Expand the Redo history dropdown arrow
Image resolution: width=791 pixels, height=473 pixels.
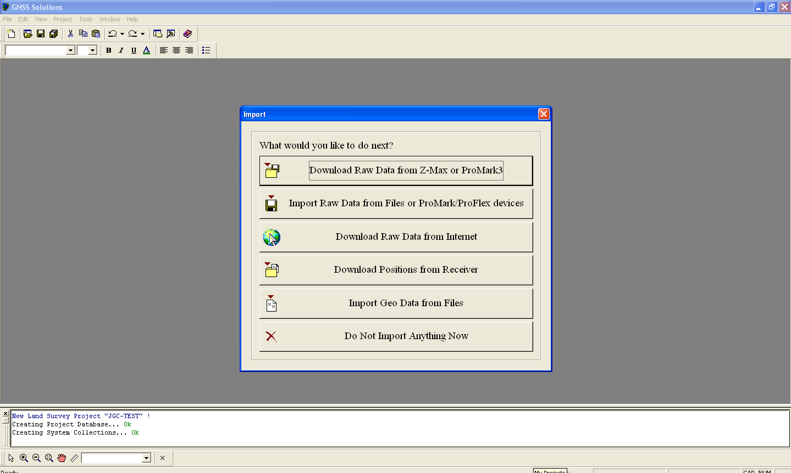(x=142, y=33)
